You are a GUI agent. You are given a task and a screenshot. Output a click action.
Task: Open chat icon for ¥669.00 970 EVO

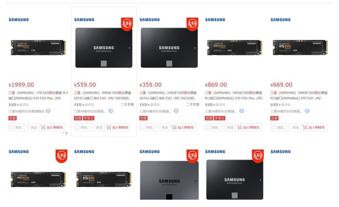307,111
